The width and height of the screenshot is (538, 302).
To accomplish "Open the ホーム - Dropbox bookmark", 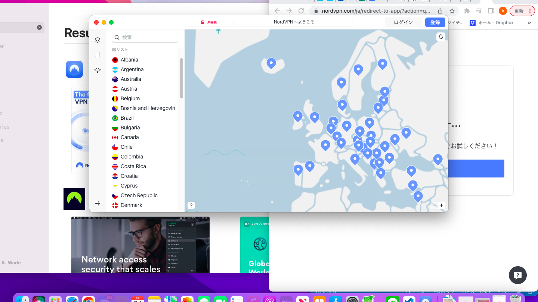I will [x=492, y=23].
